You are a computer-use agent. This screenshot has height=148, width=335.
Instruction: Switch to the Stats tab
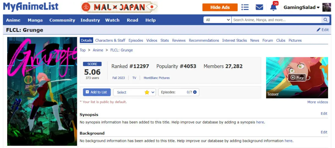[164, 40]
